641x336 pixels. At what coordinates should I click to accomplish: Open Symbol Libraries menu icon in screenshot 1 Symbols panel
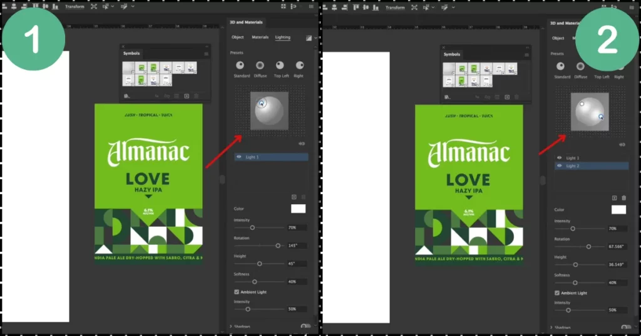[x=126, y=96]
